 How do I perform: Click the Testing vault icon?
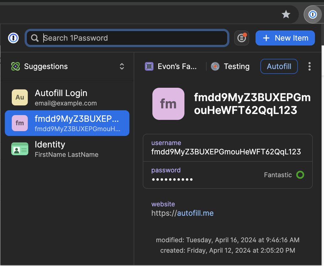[215, 67]
